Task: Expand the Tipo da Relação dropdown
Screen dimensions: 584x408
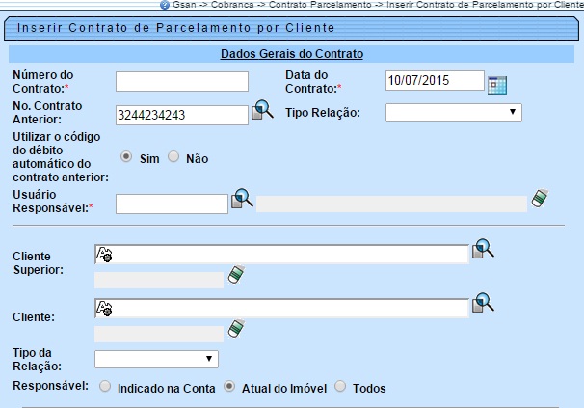Action: pyautogui.click(x=156, y=359)
